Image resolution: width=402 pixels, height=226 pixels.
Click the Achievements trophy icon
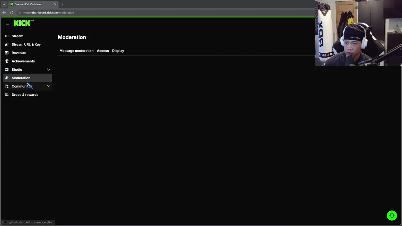(x=7, y=61)
